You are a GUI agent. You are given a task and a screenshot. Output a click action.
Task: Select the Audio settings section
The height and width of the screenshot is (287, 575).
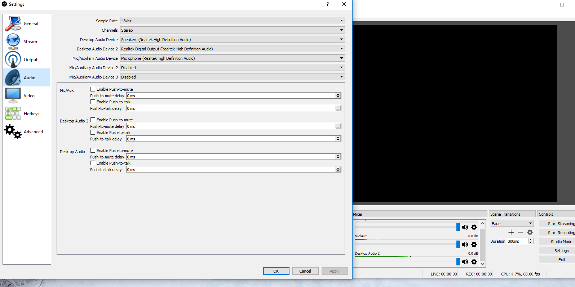[27, 77]
